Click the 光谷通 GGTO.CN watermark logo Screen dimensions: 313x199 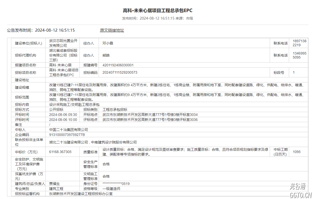pos(300,191)
